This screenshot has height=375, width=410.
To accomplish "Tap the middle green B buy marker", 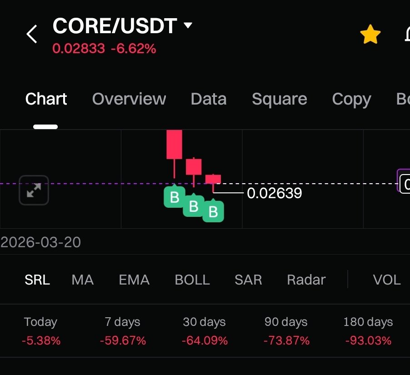I will [194, 206].
